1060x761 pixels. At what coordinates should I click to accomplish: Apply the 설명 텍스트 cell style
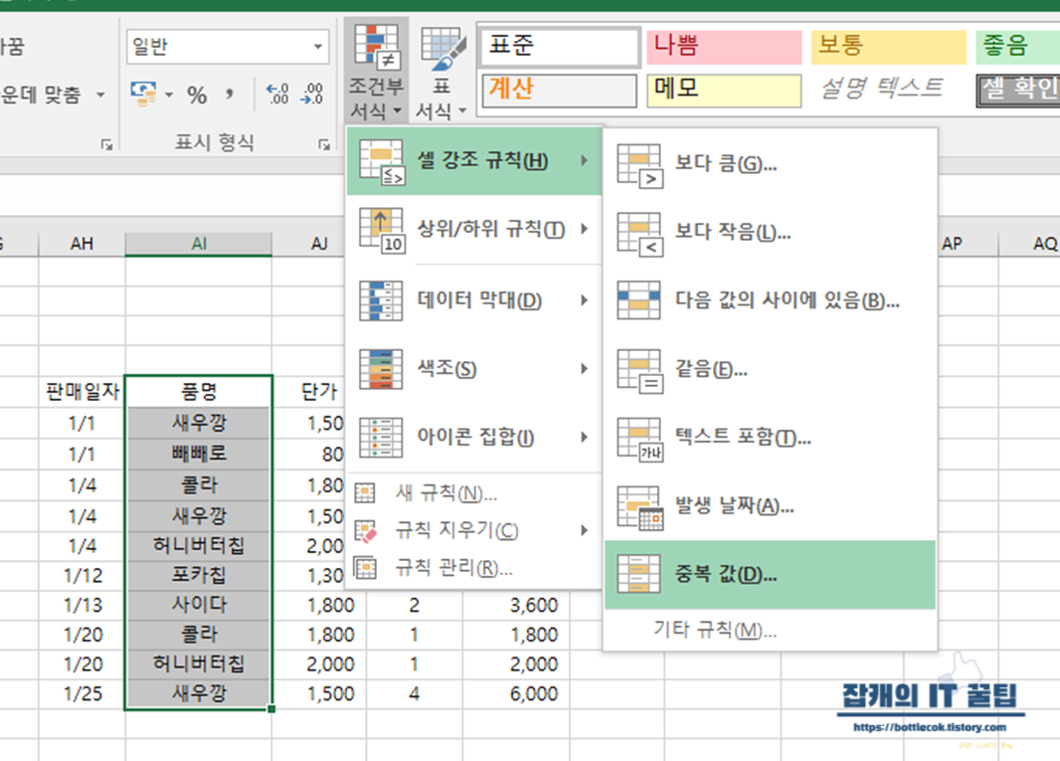pyautogui.click(x=882, y=89)
